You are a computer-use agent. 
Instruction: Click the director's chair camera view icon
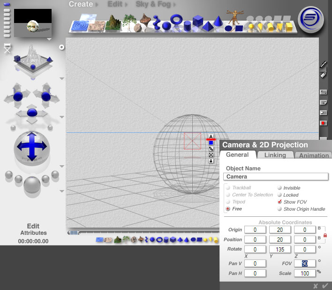[x=7, y=48]
